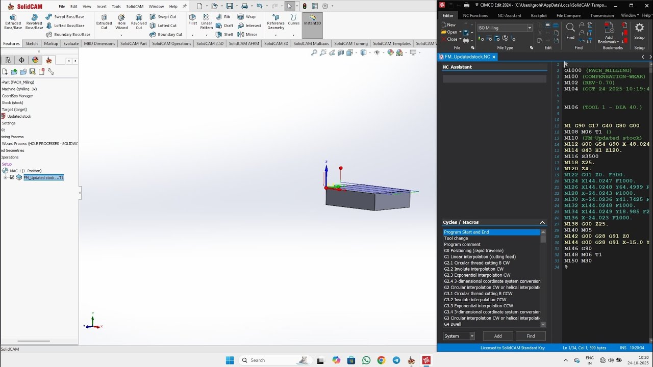The image size is (653, 367).
Task: Click the NC-Assistant search input field
Action: (x=494, y=78)
